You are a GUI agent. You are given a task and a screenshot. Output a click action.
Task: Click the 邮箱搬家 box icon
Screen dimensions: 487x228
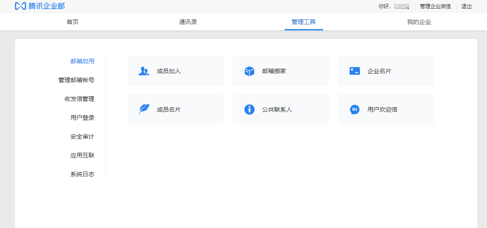[249, 71]
